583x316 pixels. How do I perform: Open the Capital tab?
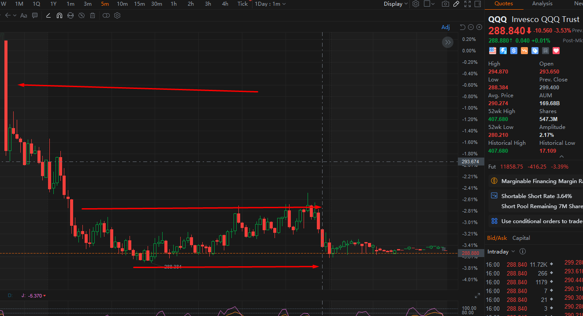click(x=521, y=238)
